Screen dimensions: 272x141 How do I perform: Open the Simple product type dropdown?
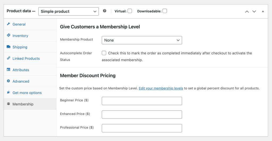(x=69, y=11)
